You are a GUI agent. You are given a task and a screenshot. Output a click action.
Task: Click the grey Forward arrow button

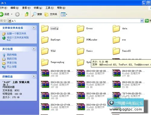(17, 14)
